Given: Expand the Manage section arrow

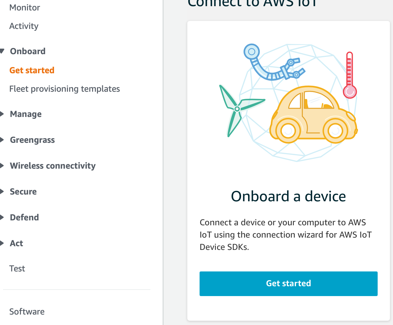Looking at the screenshot, I should [x=2, y=114].
